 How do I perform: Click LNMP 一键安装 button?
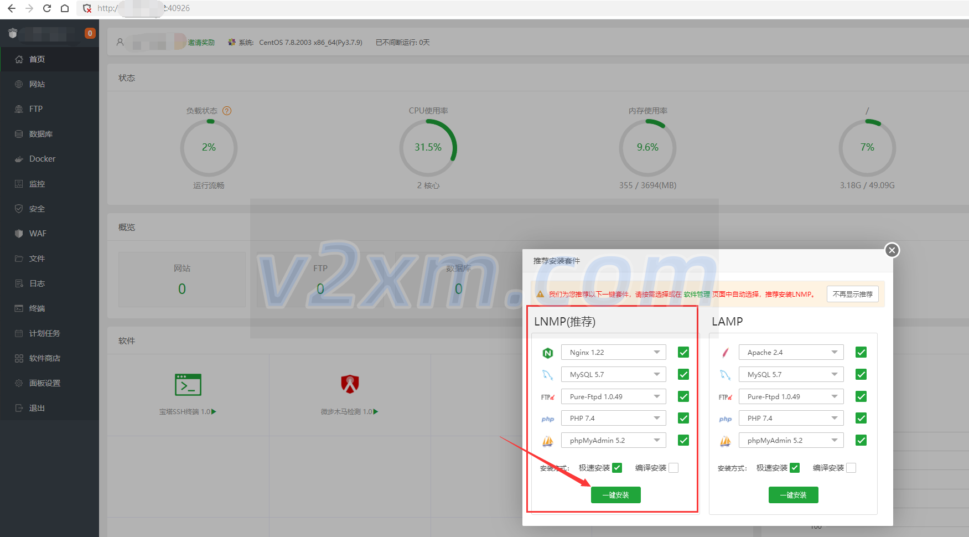[616, 495]
